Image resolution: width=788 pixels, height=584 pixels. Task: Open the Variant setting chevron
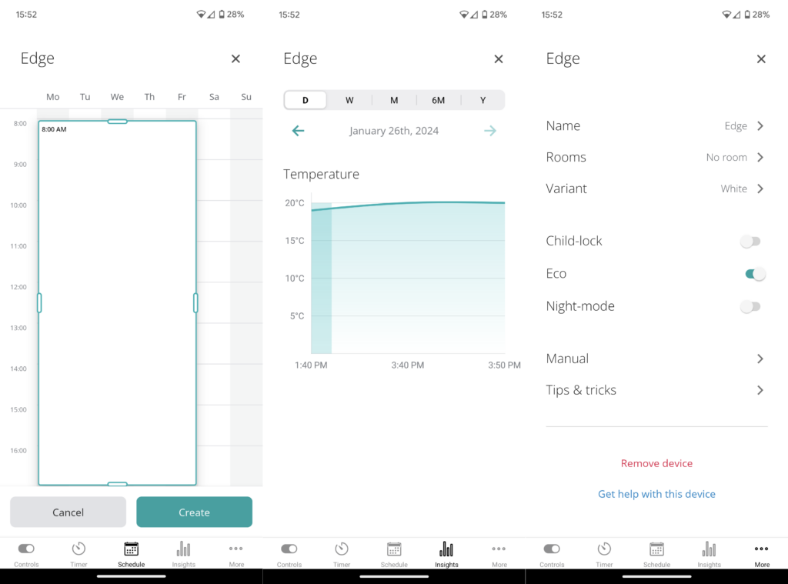(x=760, y=189)
